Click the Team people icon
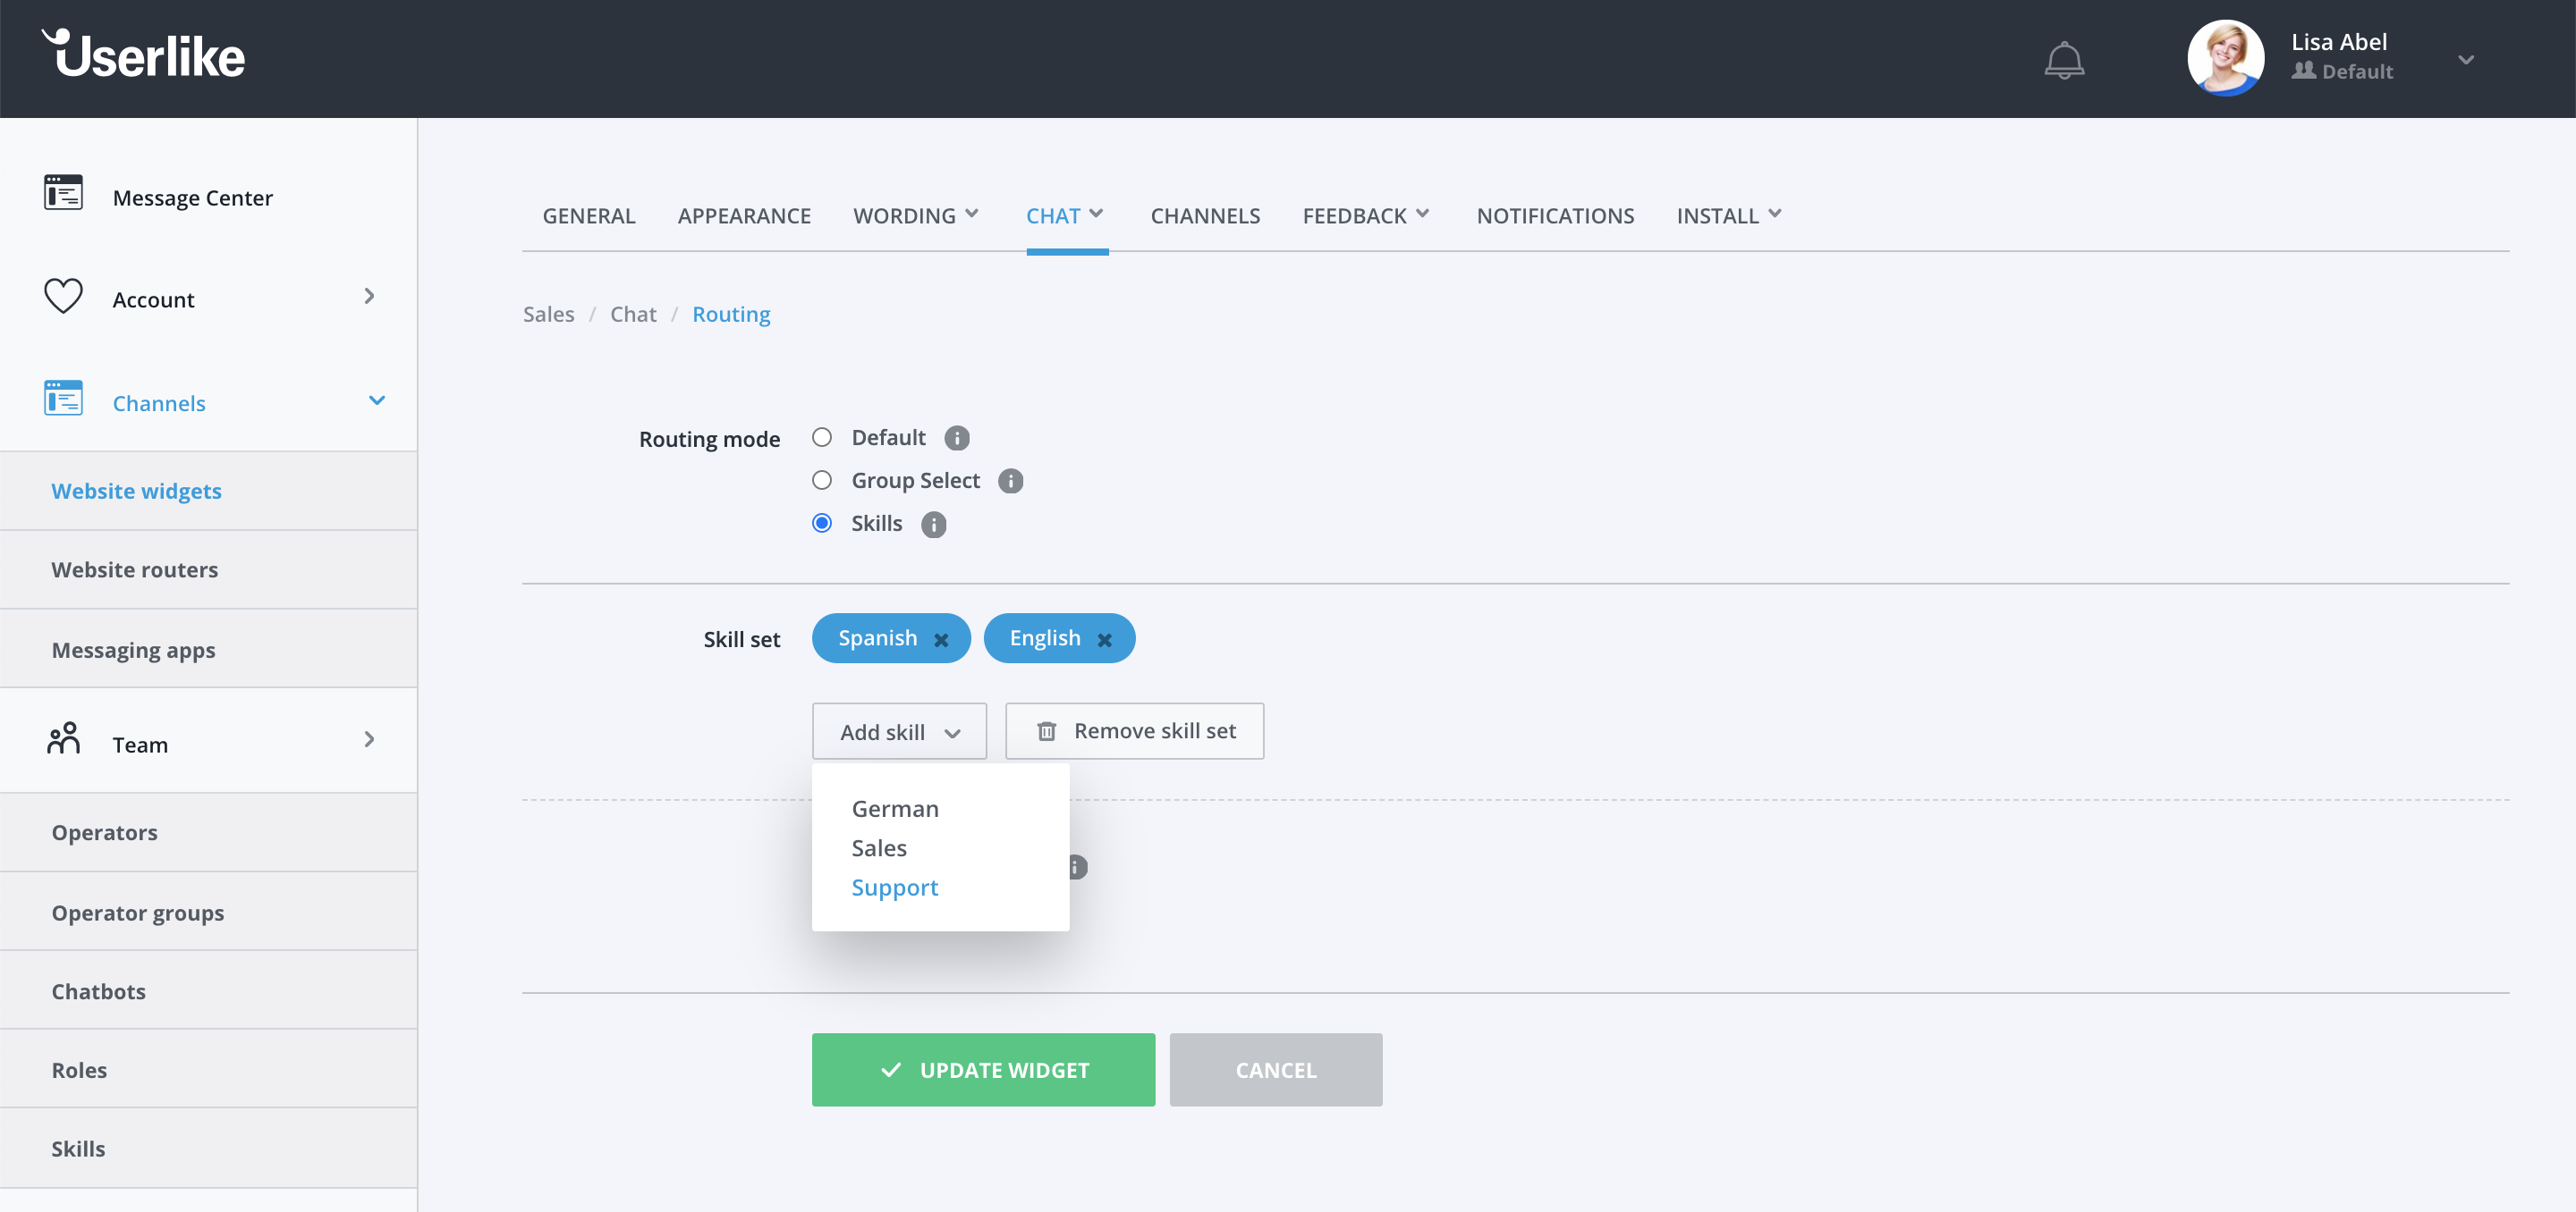 coord(63,738)
